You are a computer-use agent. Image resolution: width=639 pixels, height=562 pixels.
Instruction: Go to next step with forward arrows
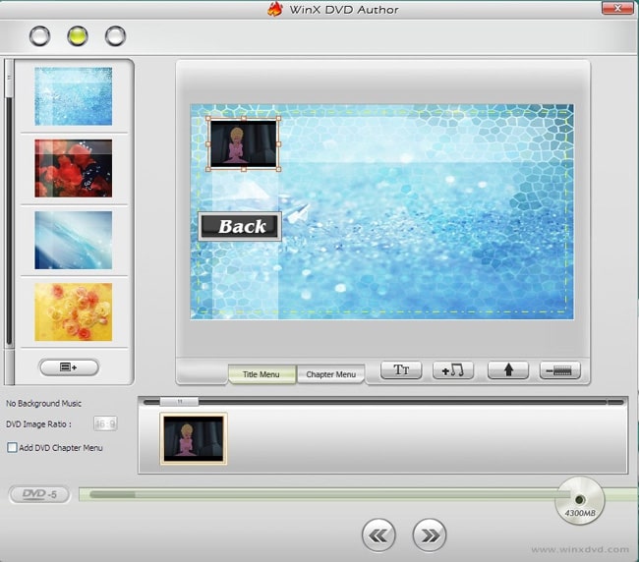[430, 534]
